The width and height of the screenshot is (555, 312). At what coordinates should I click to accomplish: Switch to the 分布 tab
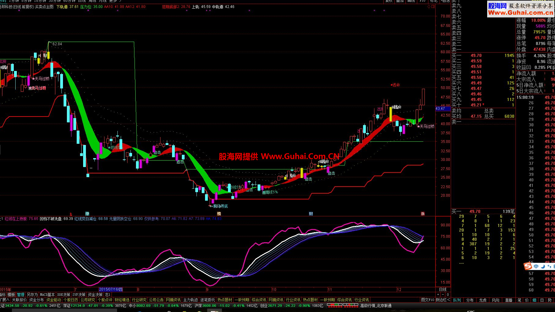pos(470,300)
